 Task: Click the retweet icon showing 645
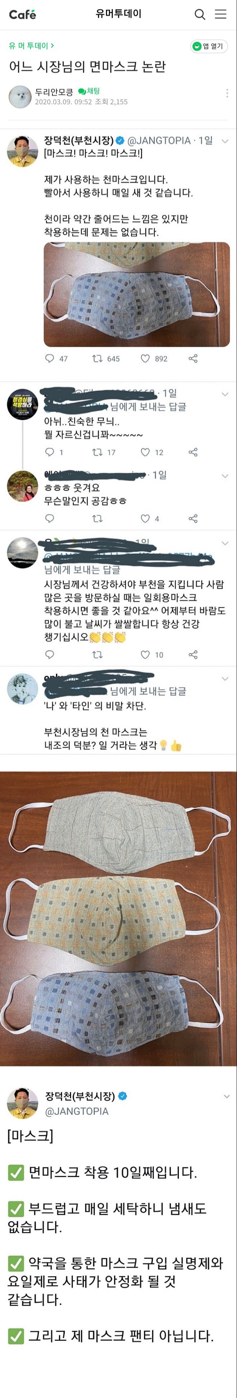pos(98,358)
